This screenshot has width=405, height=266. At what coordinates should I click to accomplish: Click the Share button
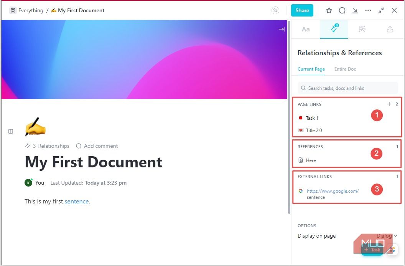pos(302,10)
